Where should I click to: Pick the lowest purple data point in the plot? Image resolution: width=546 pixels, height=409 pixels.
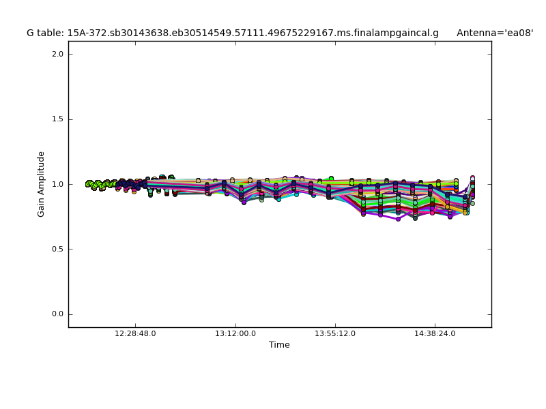pos(398,219)
